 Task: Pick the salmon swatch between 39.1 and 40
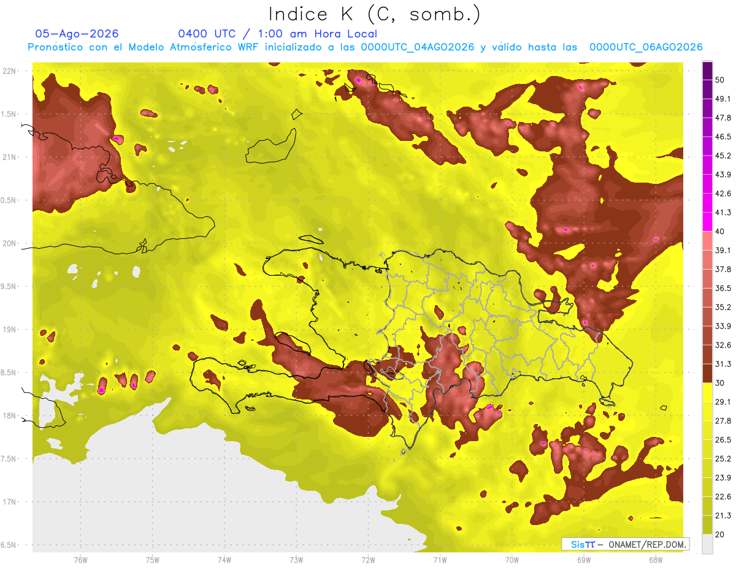tap(708, 241)
